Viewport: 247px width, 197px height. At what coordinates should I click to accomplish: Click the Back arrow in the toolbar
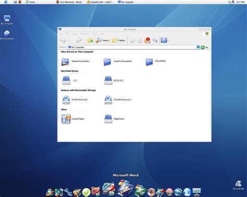(63, 41)
